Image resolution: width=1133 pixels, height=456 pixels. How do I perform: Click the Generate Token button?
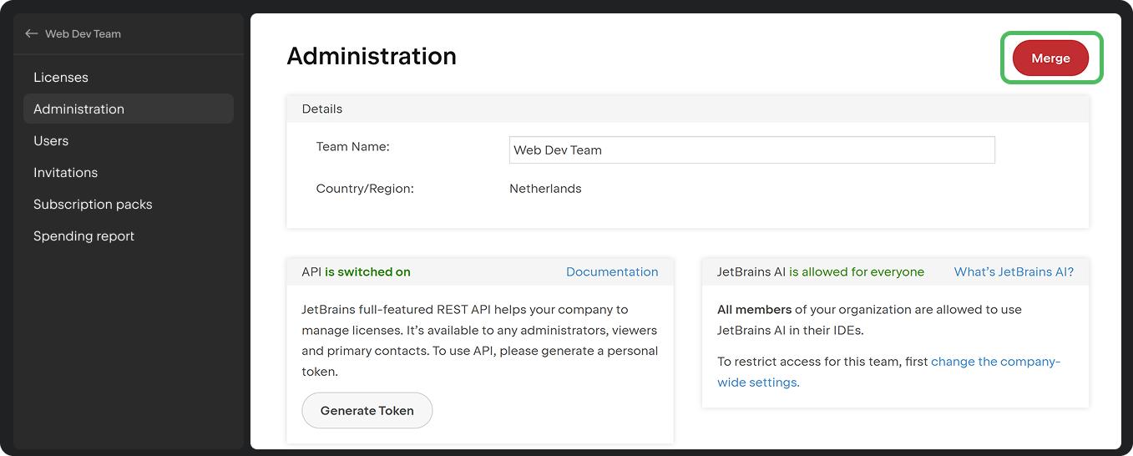367,411
